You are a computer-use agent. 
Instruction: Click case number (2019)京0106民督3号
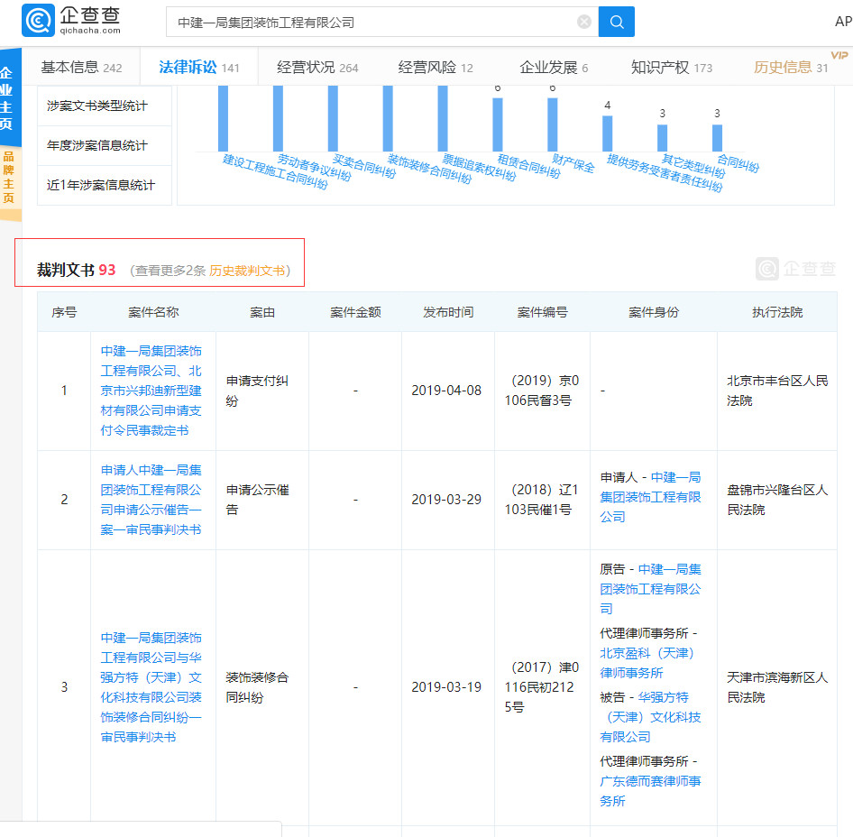point(542,391)
